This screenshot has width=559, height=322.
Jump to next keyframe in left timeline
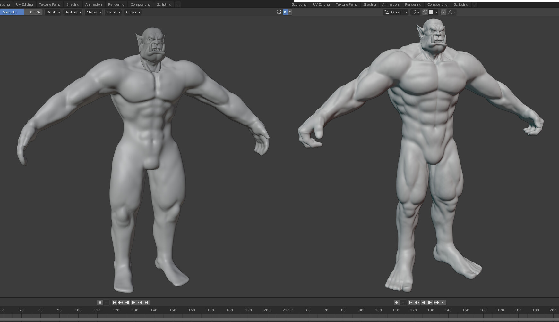pyautogui.click(x=140, y=302)
